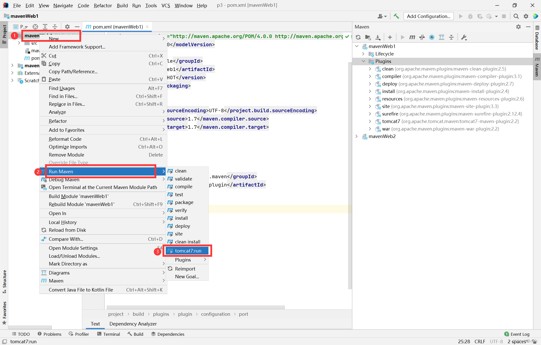Add Maven Projects plus icon
This screenshot has height=345, width=541.
coord(390,37)
